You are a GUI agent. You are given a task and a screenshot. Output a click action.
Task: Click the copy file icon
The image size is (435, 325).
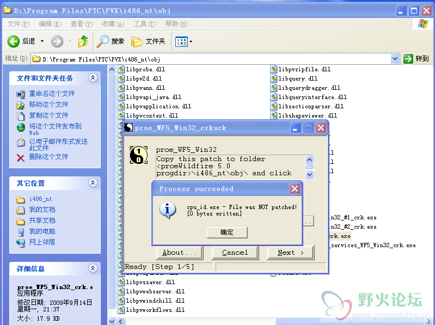coord(21,116)
